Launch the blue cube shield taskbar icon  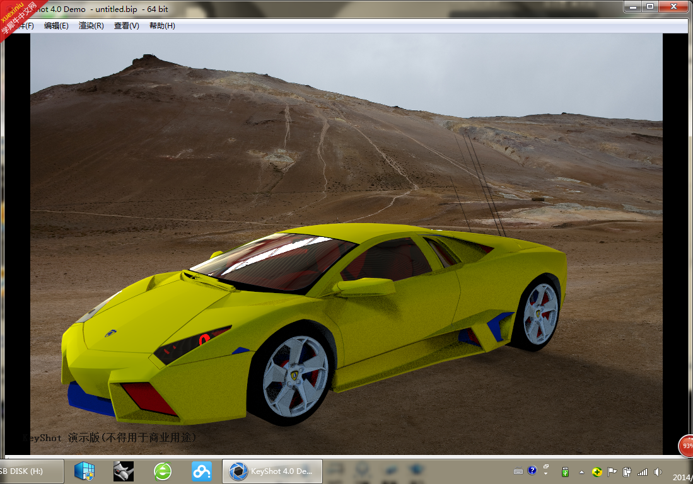pyautogui.click(x=84, y=471)
